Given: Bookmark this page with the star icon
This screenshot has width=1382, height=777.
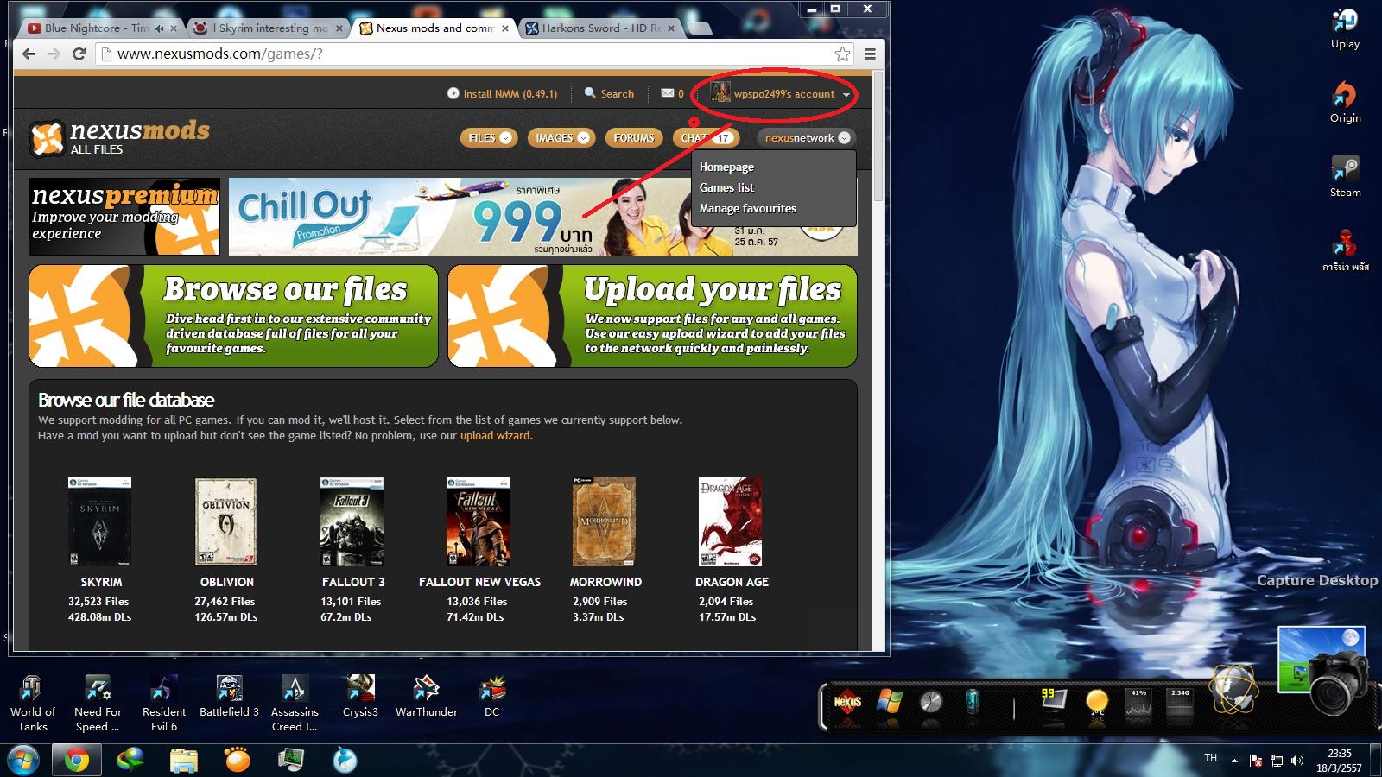Looking at the screenshot, I should coord(842,54).
